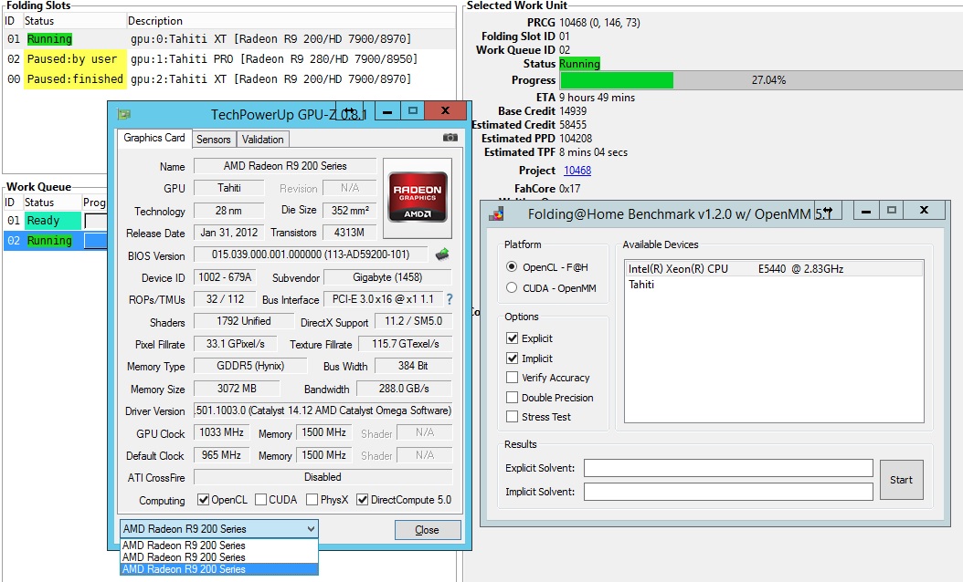Select work queue 01 Ready row
Image resolution: width=963 pixels, height=582 pixels.
55,221
